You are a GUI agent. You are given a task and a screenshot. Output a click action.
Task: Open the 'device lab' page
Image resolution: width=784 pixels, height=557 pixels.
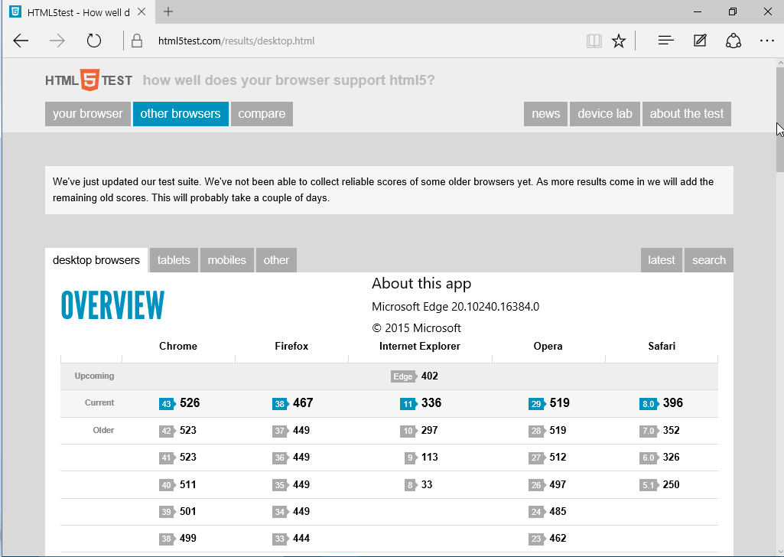pyautogui.click(x=604, y=114)
